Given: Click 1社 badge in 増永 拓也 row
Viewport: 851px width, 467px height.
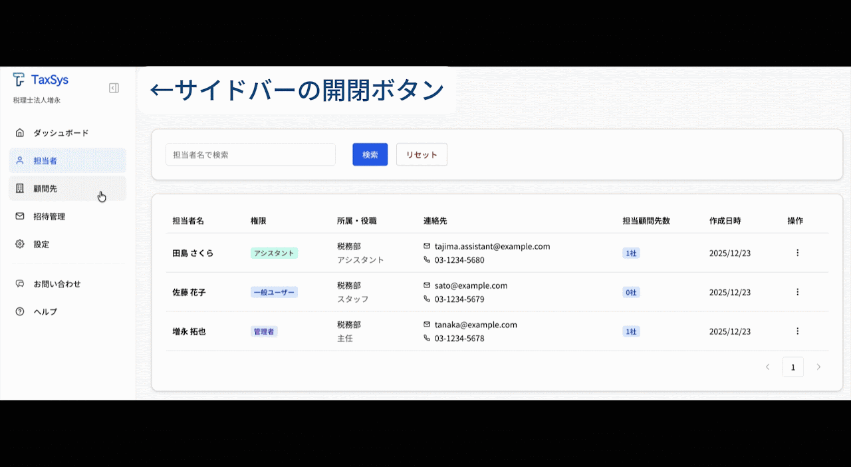Looking at the screenshot, I should coord(631,331).
